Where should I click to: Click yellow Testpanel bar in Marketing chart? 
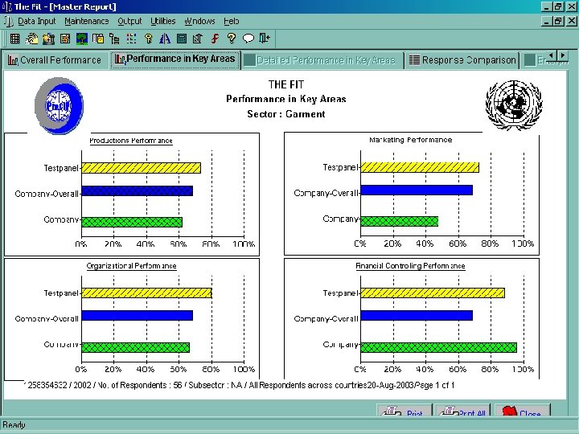click(x=420, y=167)
